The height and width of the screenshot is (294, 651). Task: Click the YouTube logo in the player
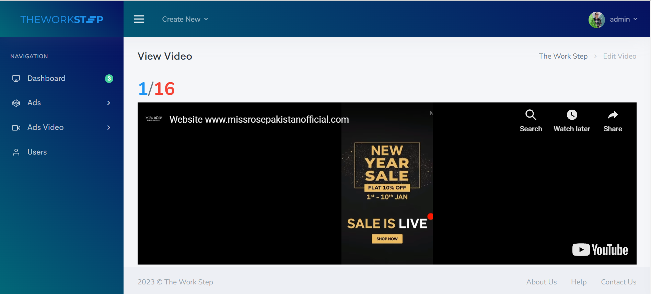(x=600, y=250)
